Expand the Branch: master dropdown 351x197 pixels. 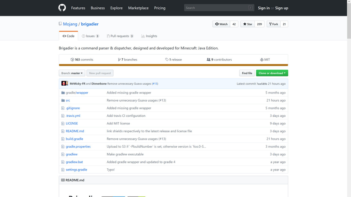click(72, 73)
